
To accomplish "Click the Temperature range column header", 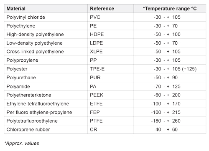I will coord(170,8).
